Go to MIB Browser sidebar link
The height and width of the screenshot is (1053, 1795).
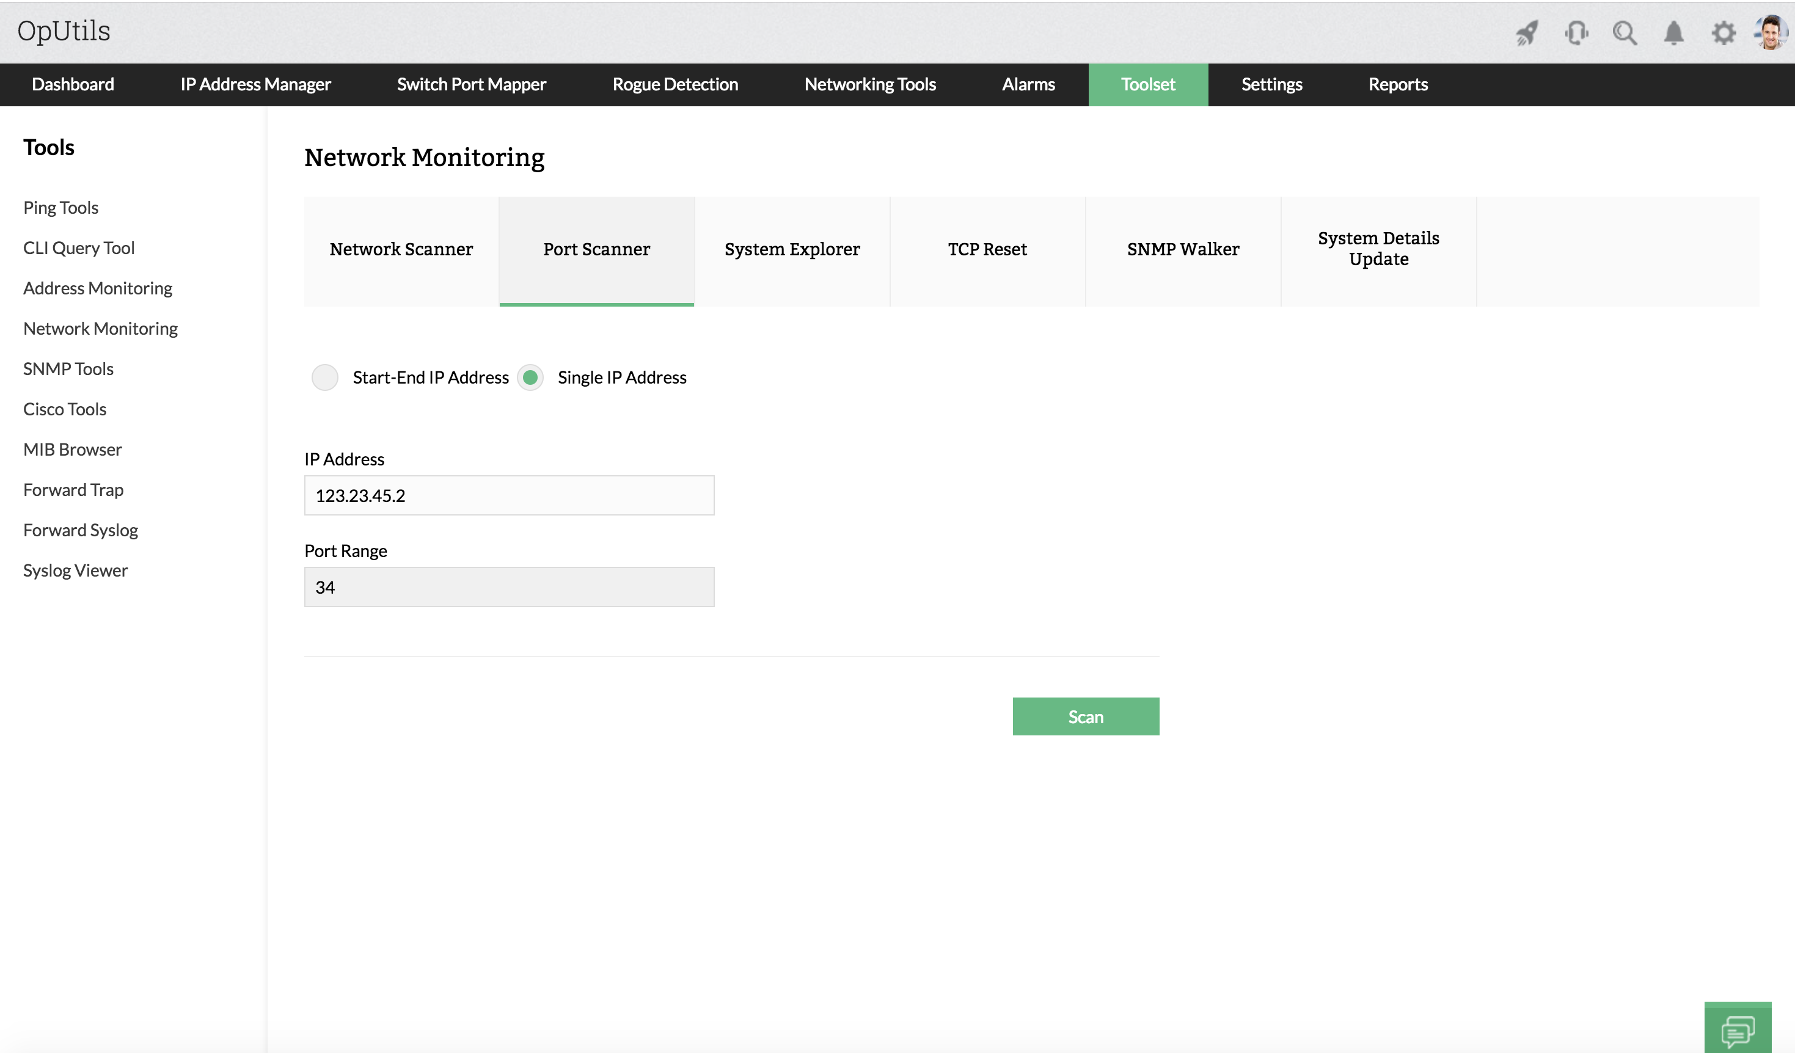pyautogui.click(x=72, y=450)
